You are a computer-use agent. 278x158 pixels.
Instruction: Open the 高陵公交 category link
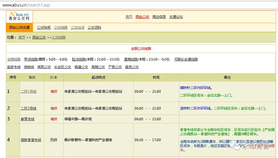98,67
